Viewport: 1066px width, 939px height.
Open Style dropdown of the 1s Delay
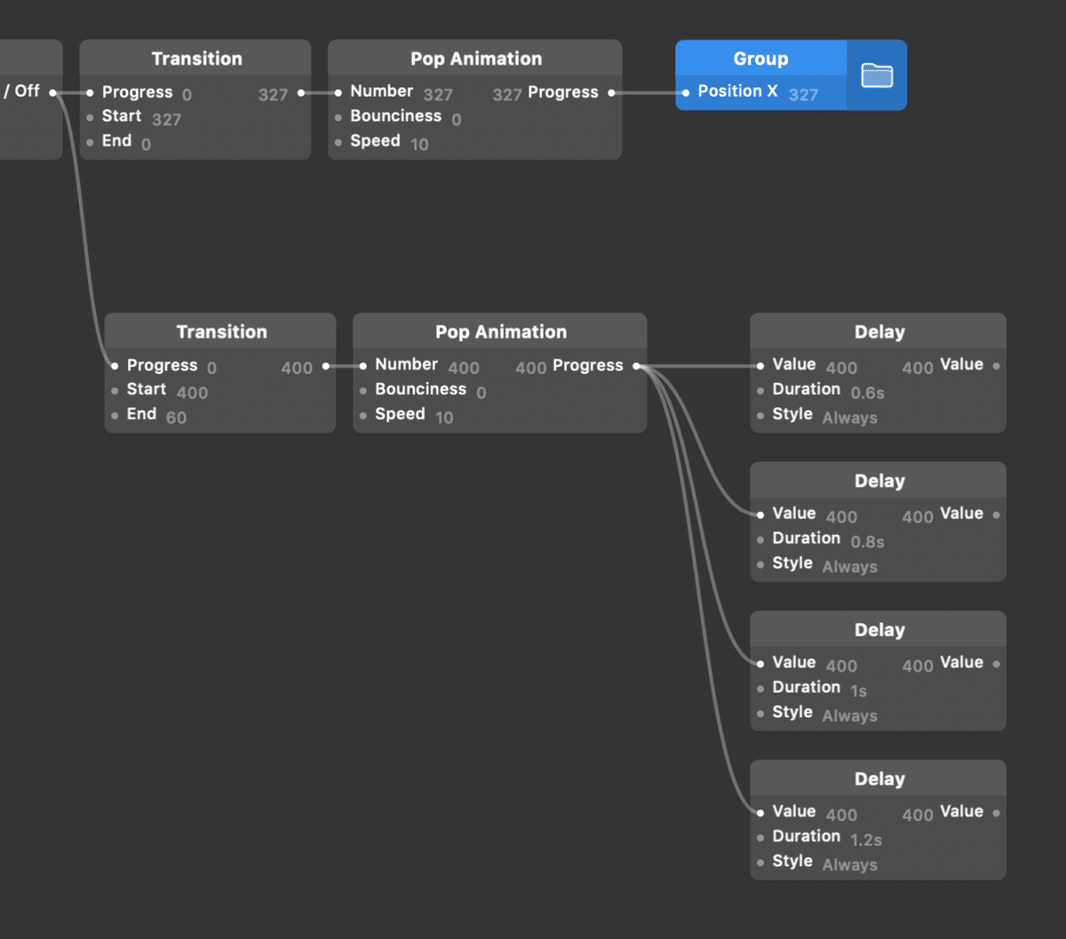coord(849,716)
